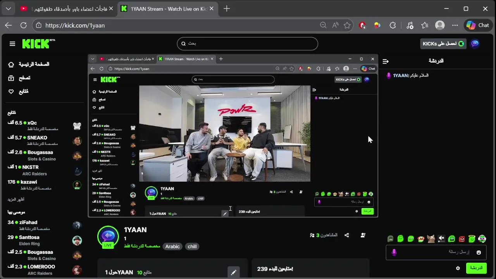The image size is (496, 279).
Task: Click the Santtosa channel avatar
Action: (x=77, y=240)
